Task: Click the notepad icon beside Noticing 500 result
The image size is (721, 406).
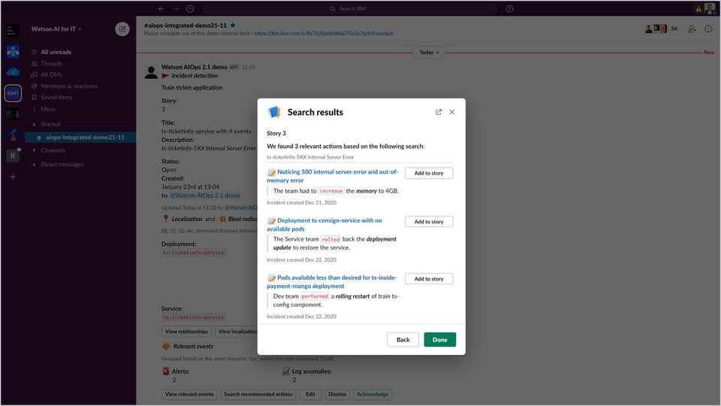Action: tap(271, 172)
